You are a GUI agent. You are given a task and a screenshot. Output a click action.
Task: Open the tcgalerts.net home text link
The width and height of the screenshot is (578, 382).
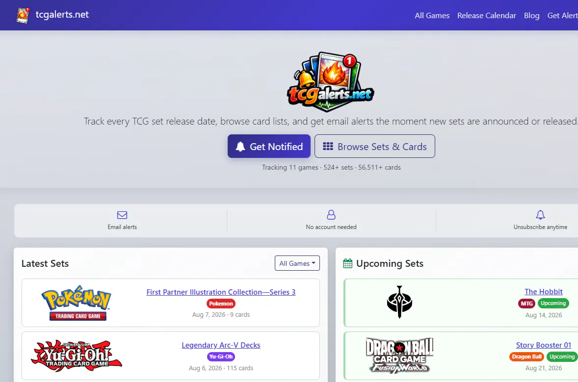(x=62, y=14)
